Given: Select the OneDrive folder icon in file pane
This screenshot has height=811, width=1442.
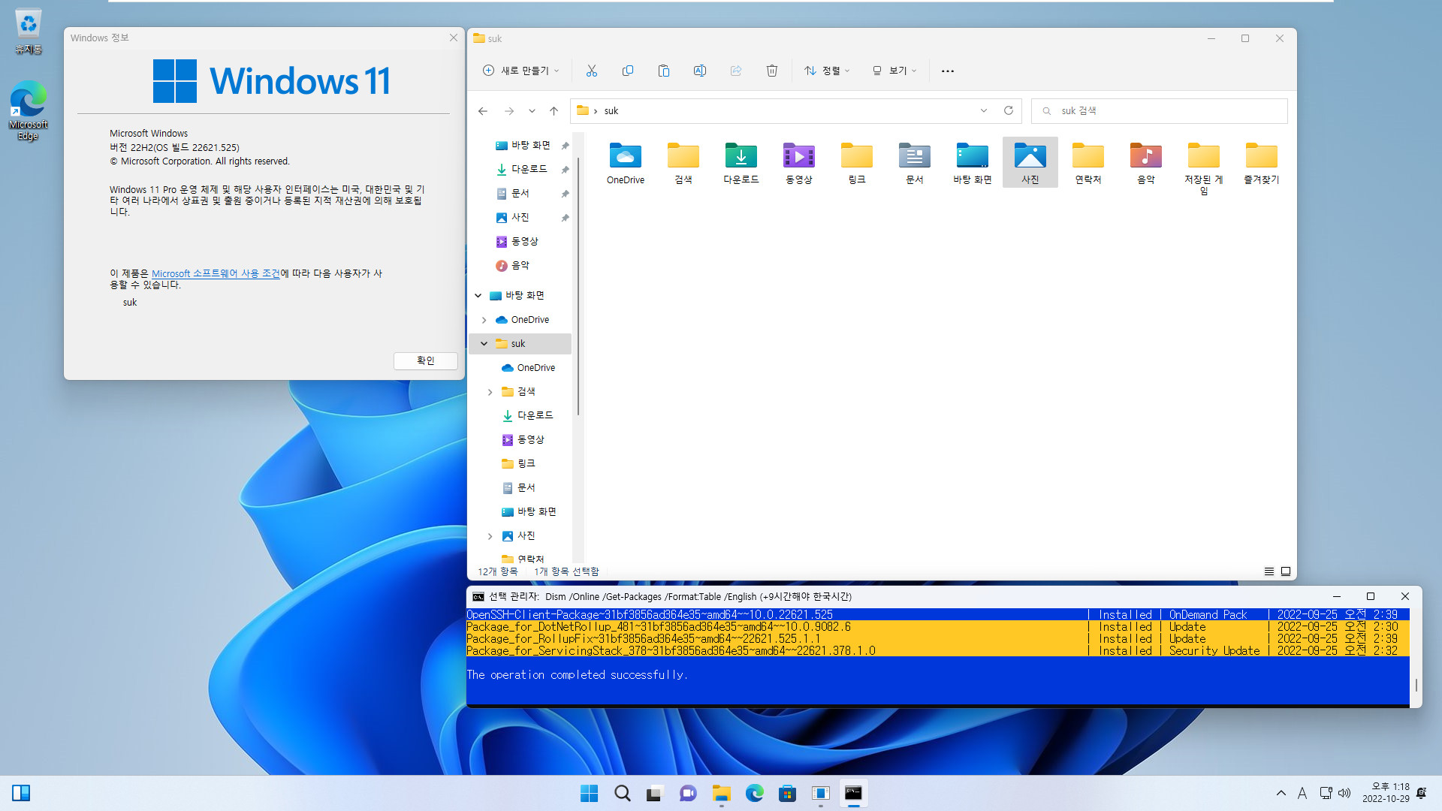Looking at the screenshot, I should 626,163.
